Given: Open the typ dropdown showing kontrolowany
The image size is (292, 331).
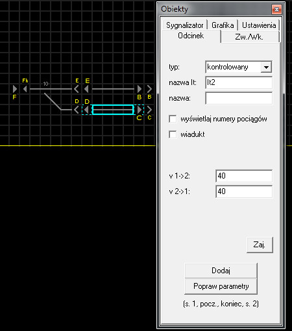Looking at the screenshot, I should pyautogui.click(x=239, y=67).
